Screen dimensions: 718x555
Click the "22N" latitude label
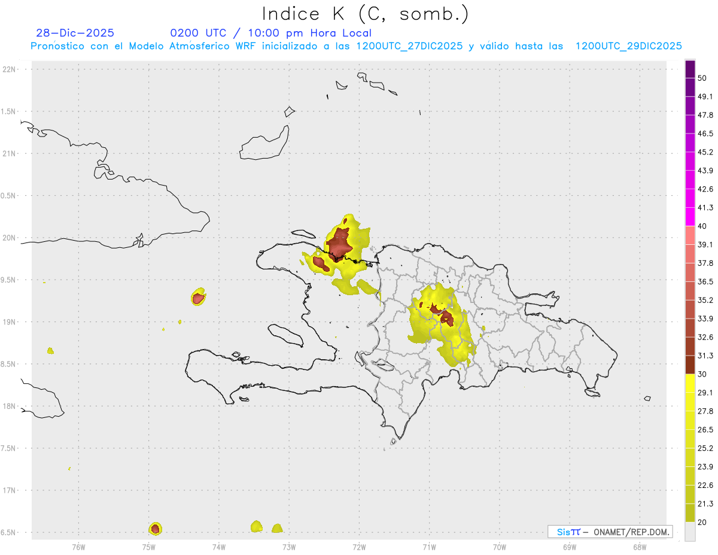tap(10, 69)
